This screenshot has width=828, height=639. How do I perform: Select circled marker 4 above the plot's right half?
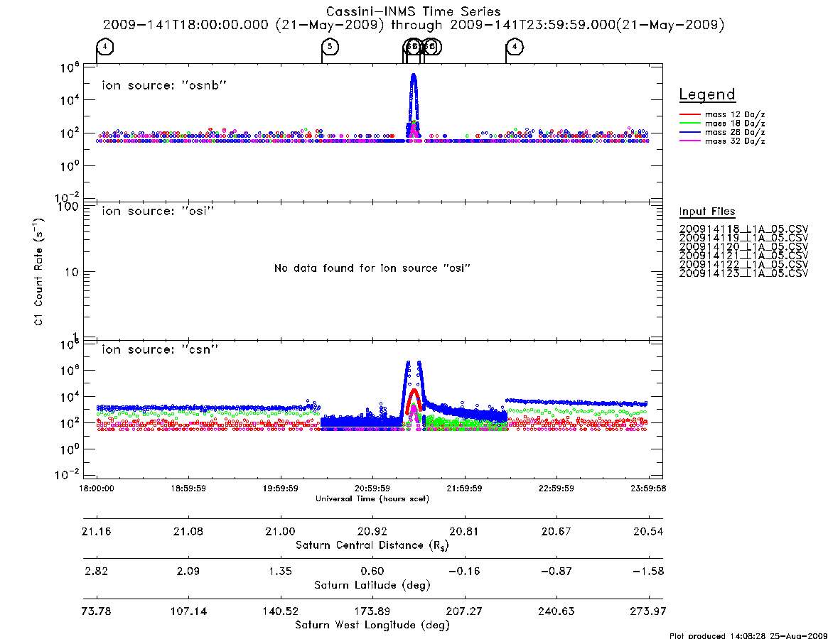tap(515, 46)
